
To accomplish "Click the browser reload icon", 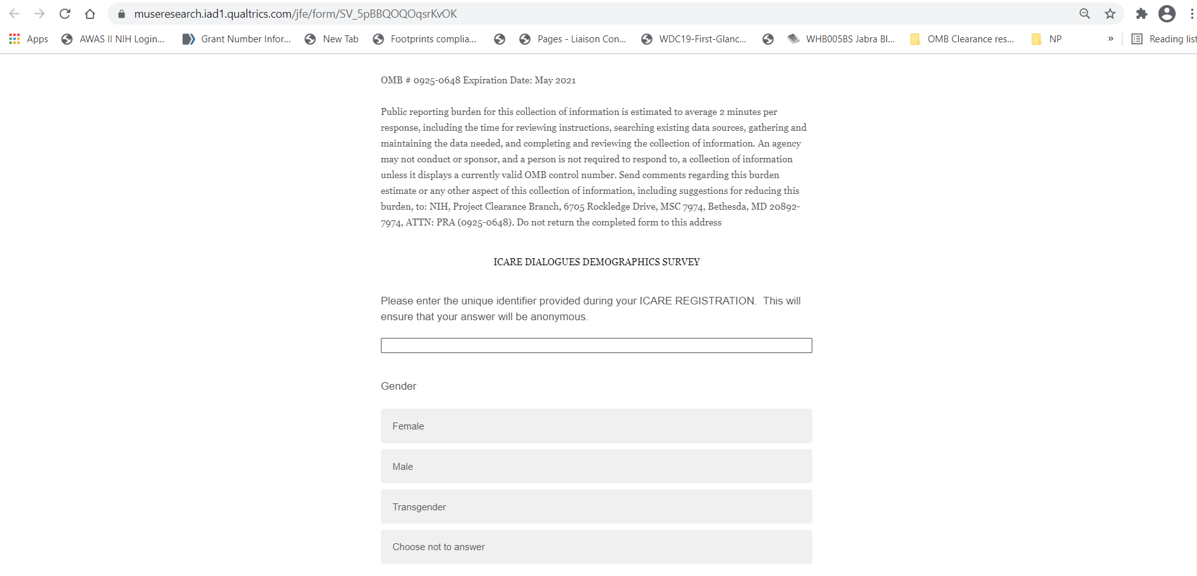I will (x=64, y=14).
